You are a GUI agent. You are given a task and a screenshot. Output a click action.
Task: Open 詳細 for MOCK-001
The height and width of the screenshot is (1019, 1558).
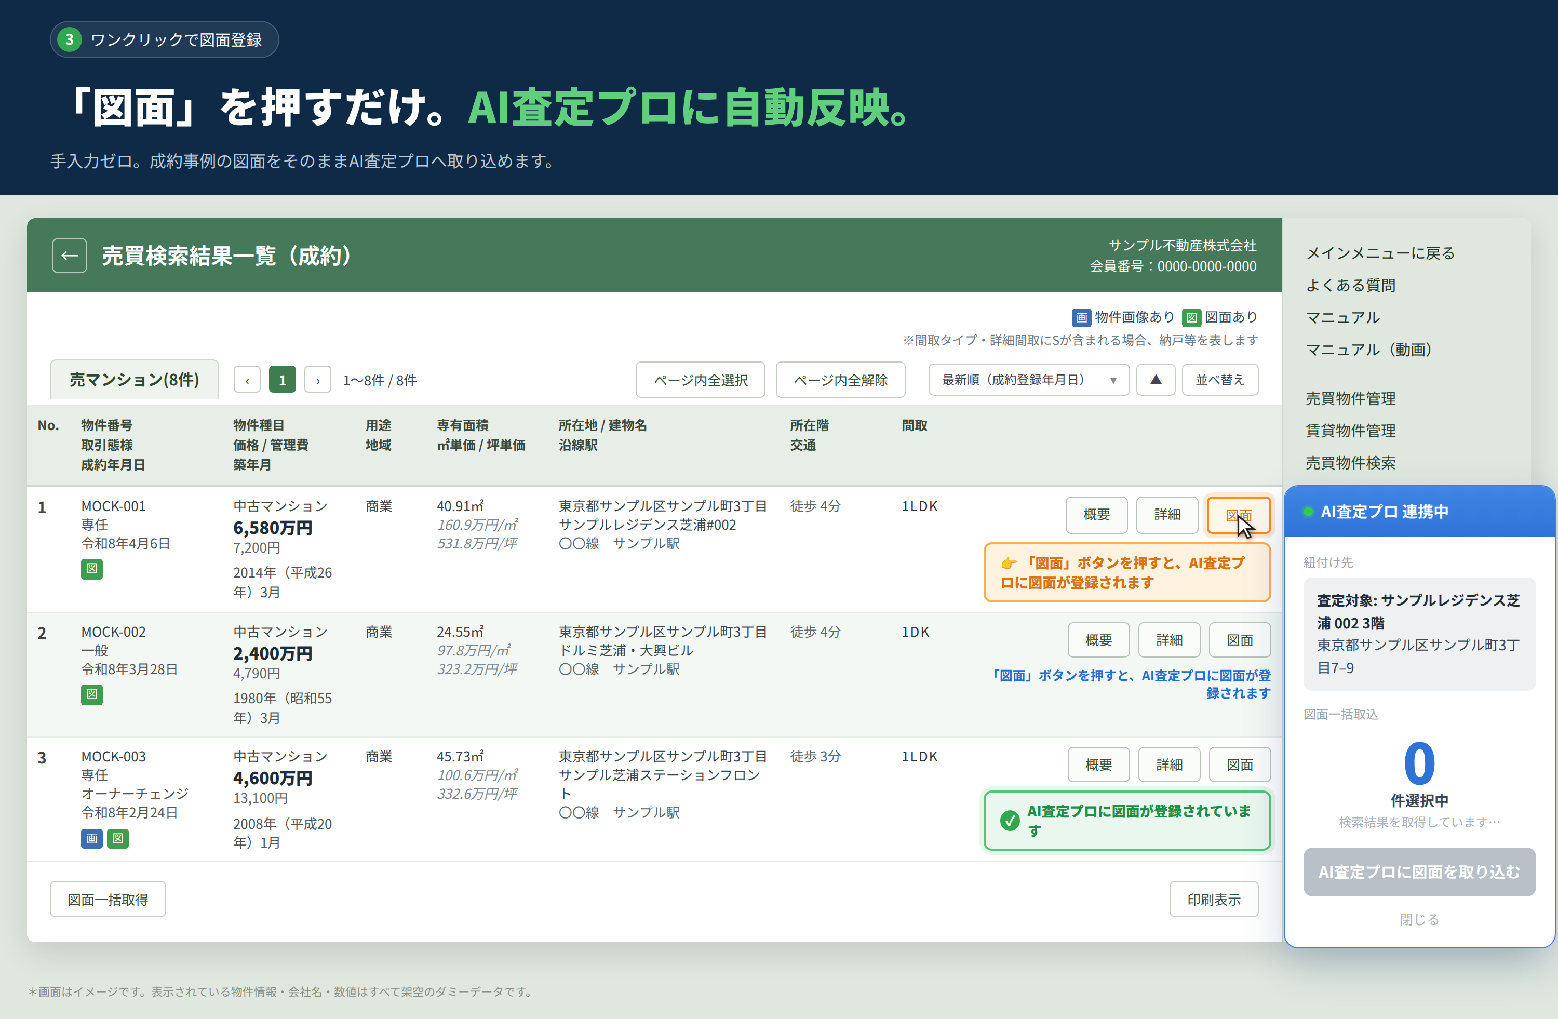tap(1167, 514)
